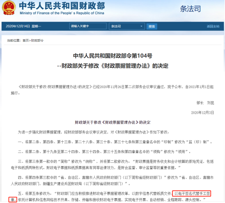Click the national emblem logo

pos(9,8)
